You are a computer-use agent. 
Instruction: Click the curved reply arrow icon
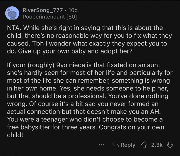pyautogui.click(x=115, y=144)
